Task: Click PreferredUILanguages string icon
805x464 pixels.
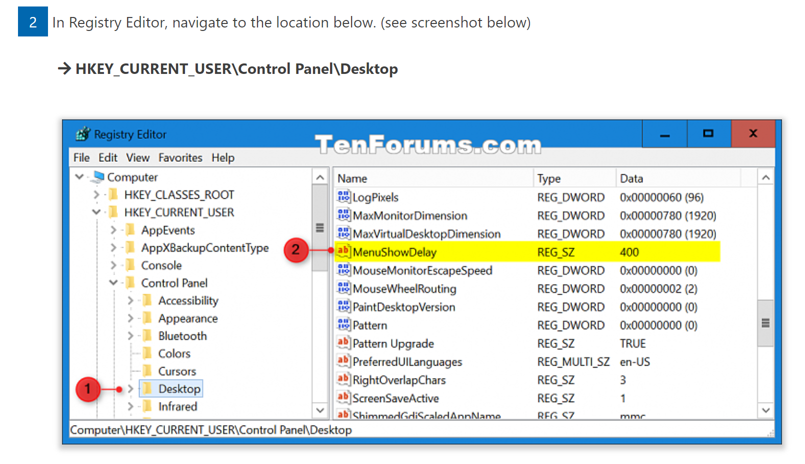Action: pos(343,361)
